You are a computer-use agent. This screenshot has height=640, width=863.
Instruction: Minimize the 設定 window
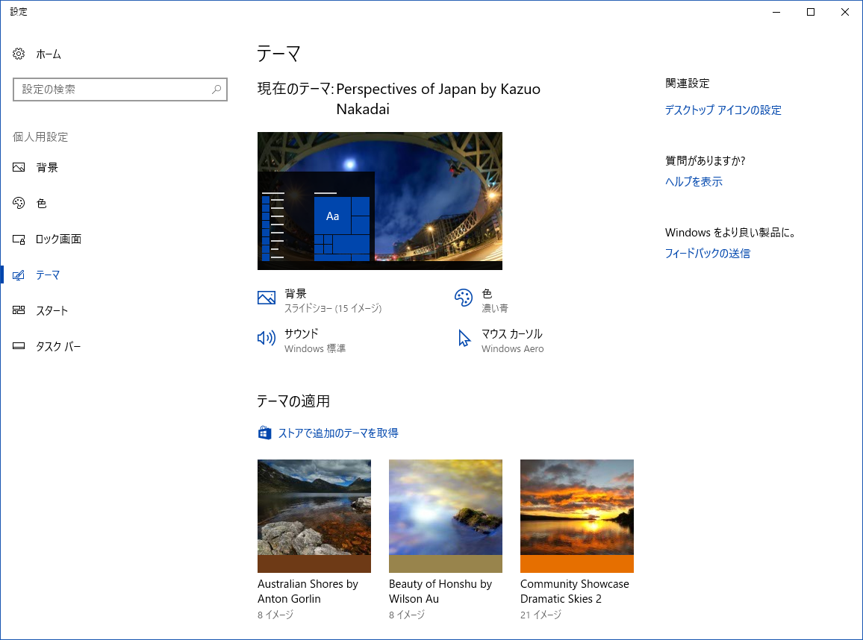776,12
